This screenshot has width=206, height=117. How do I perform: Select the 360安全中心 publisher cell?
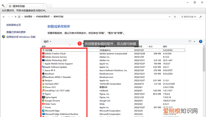[x=105, y=50]
